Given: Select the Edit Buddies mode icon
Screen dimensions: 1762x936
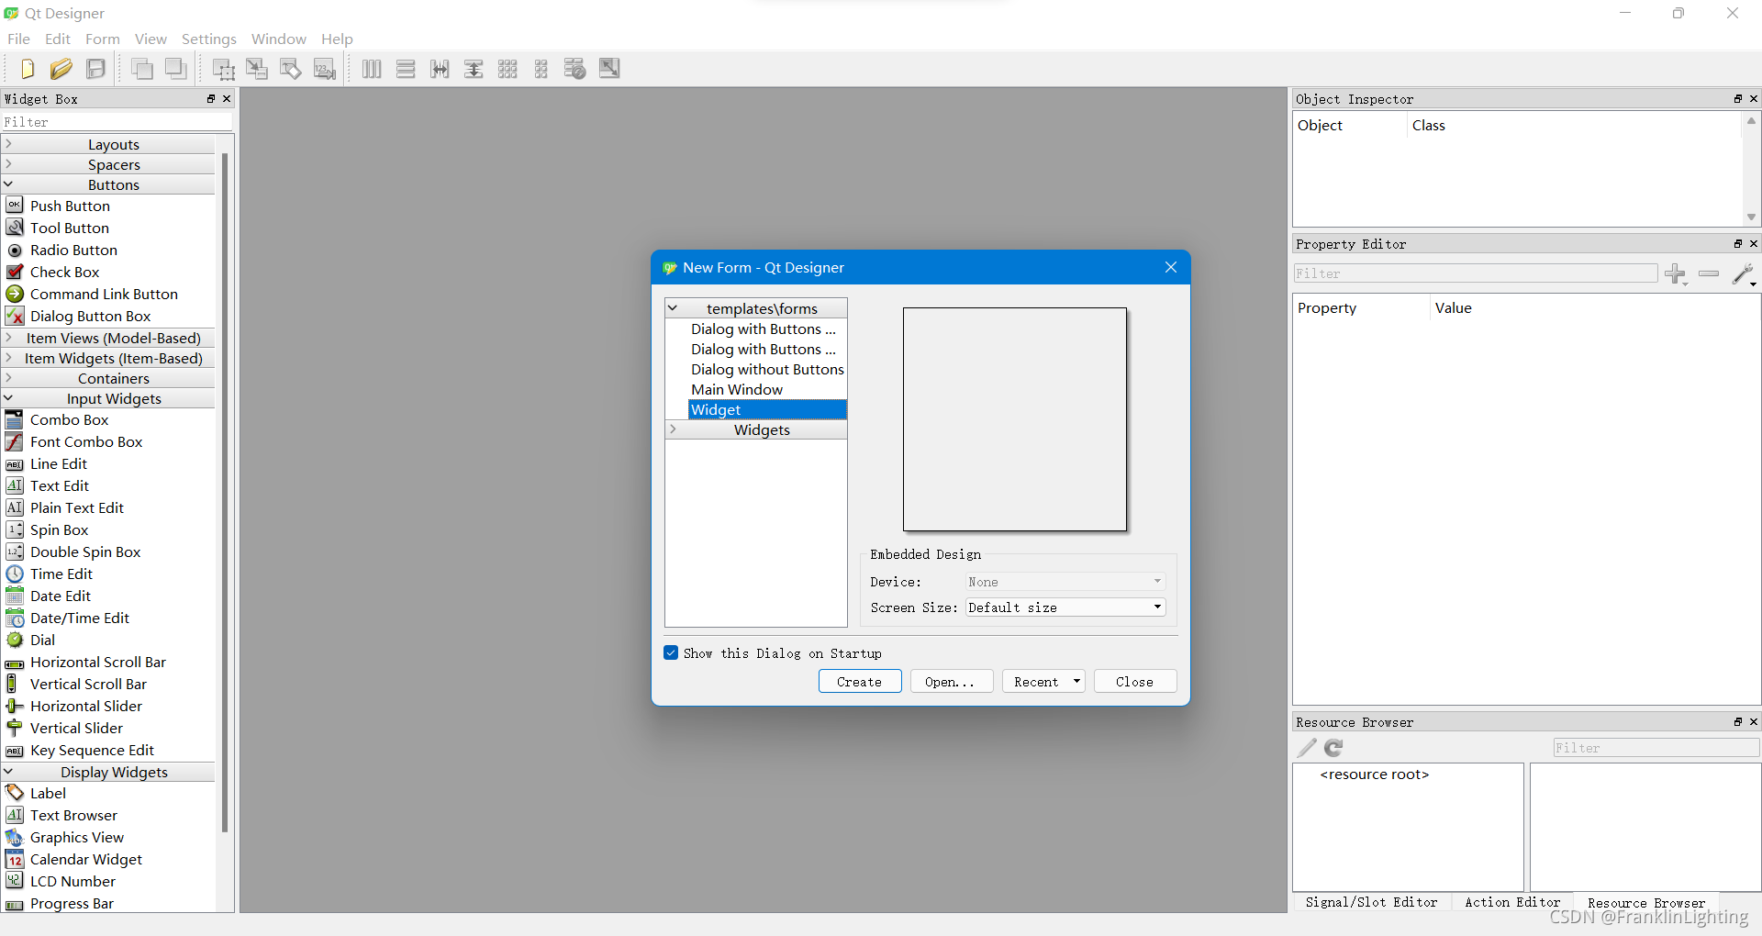Looking at the screenshot, I should (291, 69).
